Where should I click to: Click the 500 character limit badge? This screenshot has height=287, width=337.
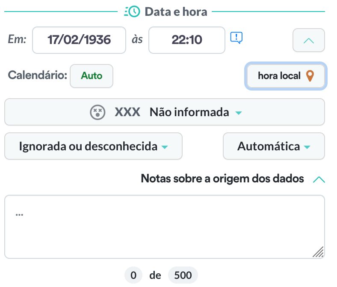[x=183, y=275]
